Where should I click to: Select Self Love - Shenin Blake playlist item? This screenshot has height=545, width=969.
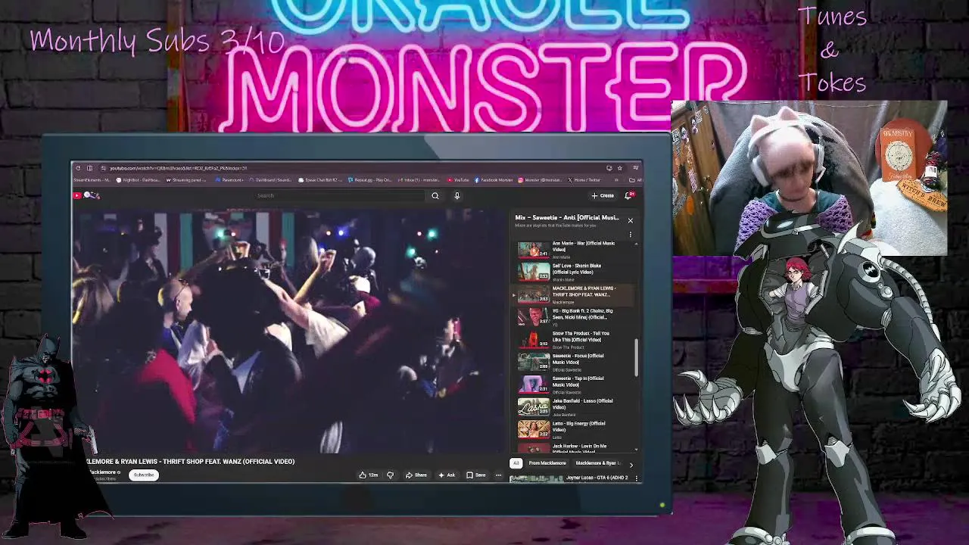[x=575, y=272]
